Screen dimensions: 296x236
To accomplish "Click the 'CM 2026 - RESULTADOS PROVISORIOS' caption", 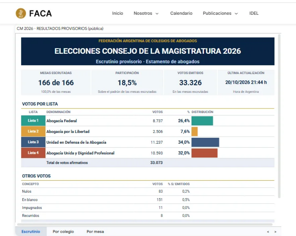I will point(60,28).
